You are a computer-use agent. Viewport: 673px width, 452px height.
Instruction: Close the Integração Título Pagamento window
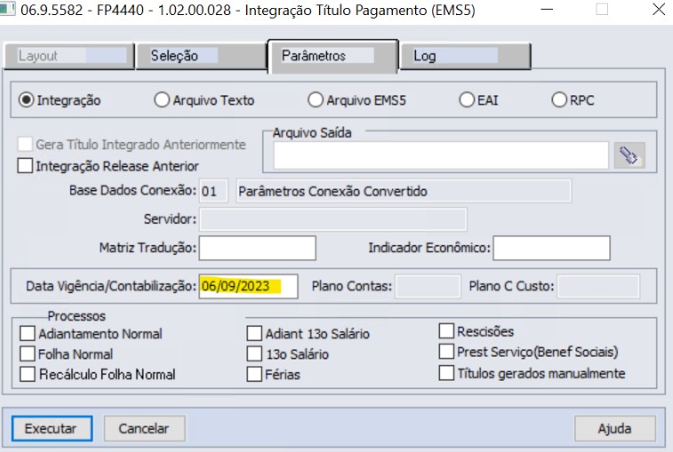click(x=659, y=9)
